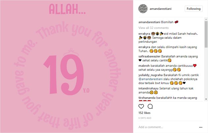This screenshot has width=208, height=133.
Task: Click scrollbar down arrow in comments
Action: tap(206, 99)
